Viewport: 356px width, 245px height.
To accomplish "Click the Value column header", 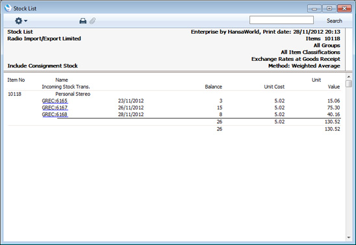I will [x=334, y=87].
